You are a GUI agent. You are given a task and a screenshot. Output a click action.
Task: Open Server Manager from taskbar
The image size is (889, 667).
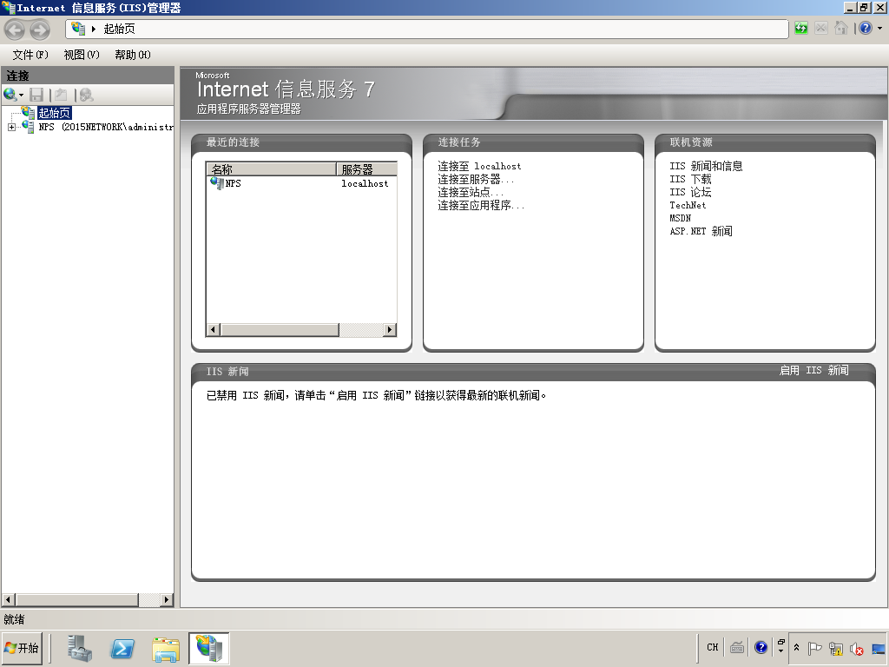(x=79, y=648)
